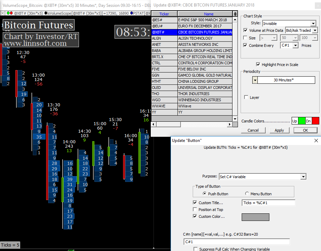Click OK in the Update @XBT# dialog
Viewport: 321px width, 251px height.
305,130
